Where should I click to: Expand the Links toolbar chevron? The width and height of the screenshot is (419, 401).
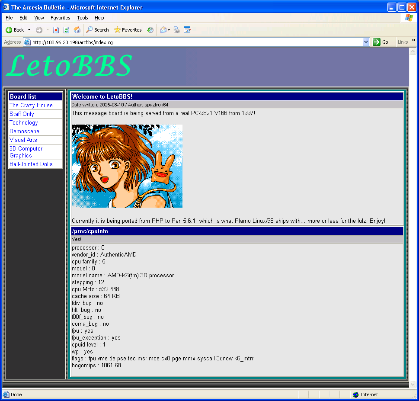point(414,40)
